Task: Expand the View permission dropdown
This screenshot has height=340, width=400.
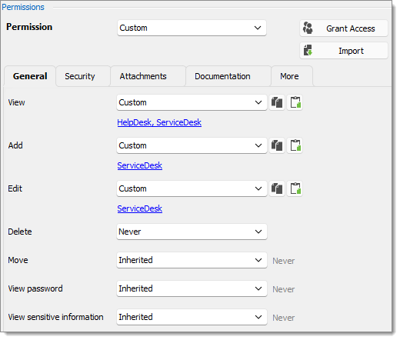Action: click(192, 102)
